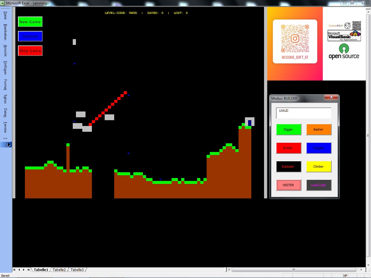The image size is (371, 278).
Task: Click the Bereit status bar text
Action: pos(6,276)
